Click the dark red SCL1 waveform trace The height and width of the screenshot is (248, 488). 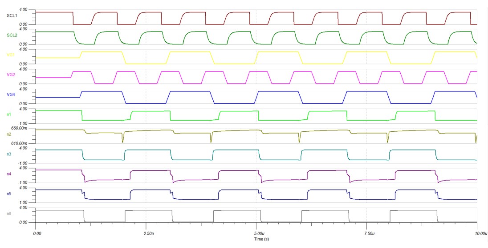tap(53, 12)
